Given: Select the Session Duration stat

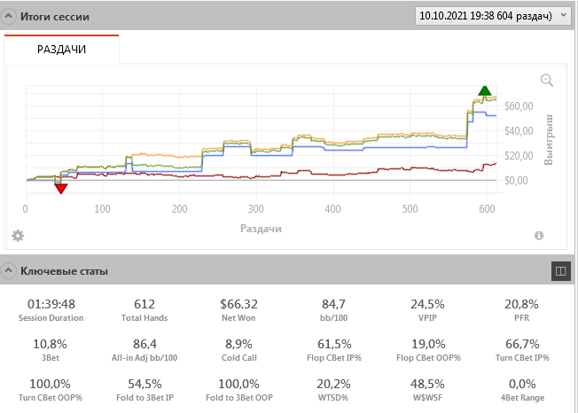Looking at the screenshot, I should 50,309.
